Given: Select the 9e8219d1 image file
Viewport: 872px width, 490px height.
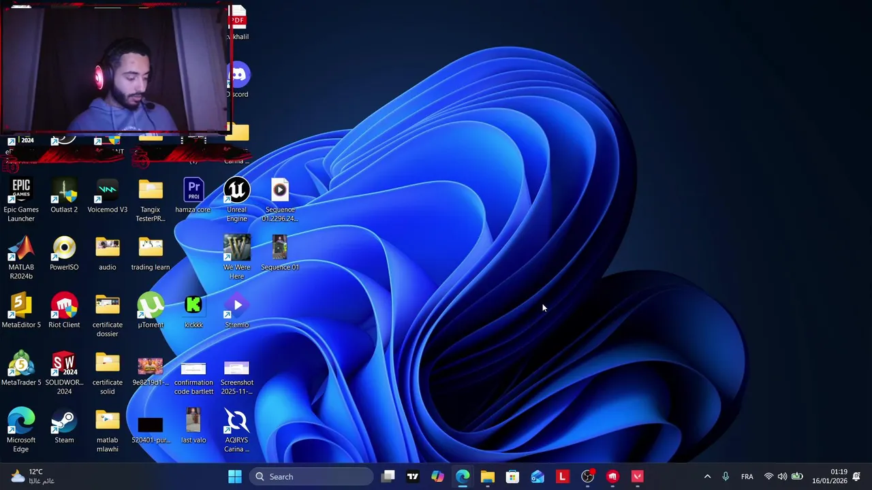Looking at the screenshot, I should click(x=151, y=371).
